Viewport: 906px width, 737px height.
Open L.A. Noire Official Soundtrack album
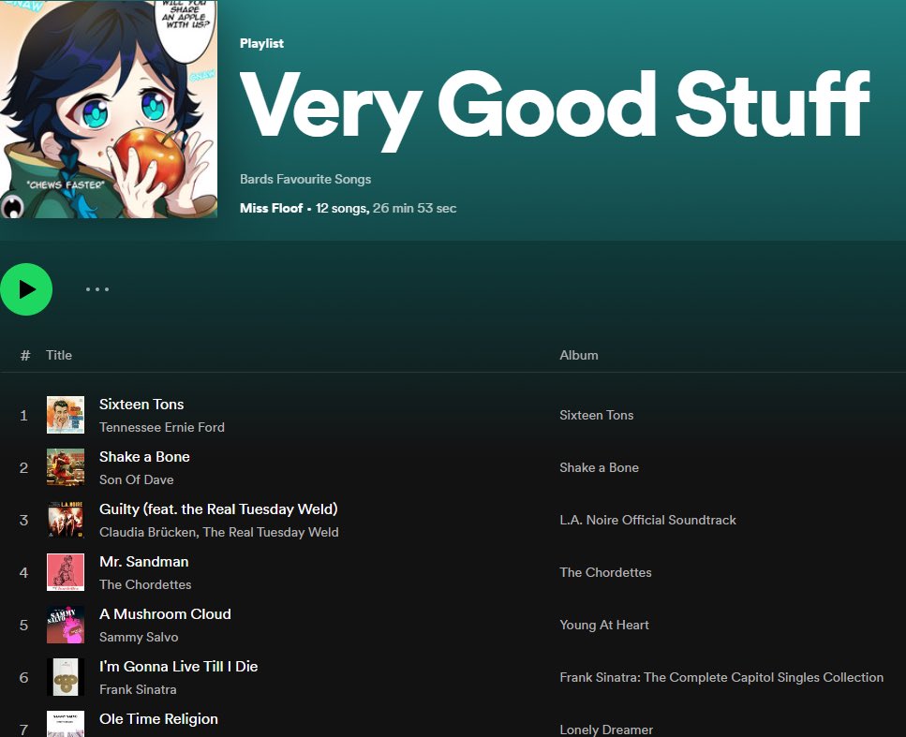[x=647, y=521]
